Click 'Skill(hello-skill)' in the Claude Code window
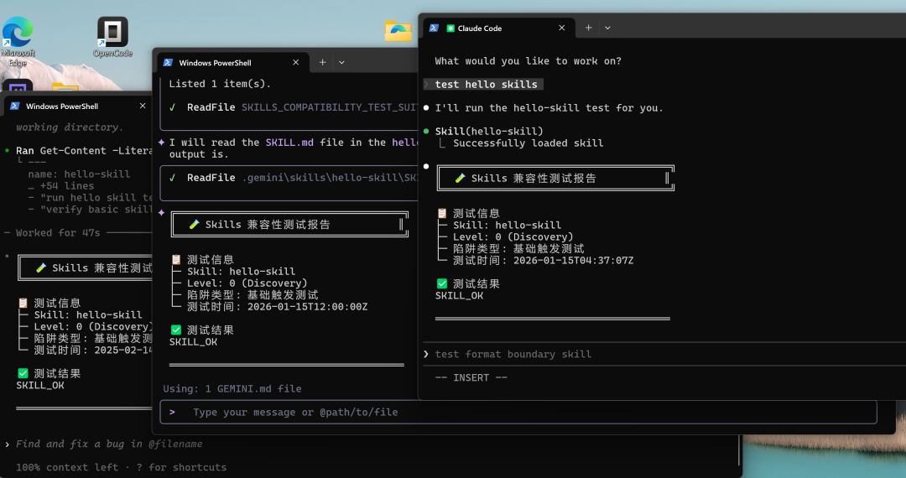 point(489,131)
